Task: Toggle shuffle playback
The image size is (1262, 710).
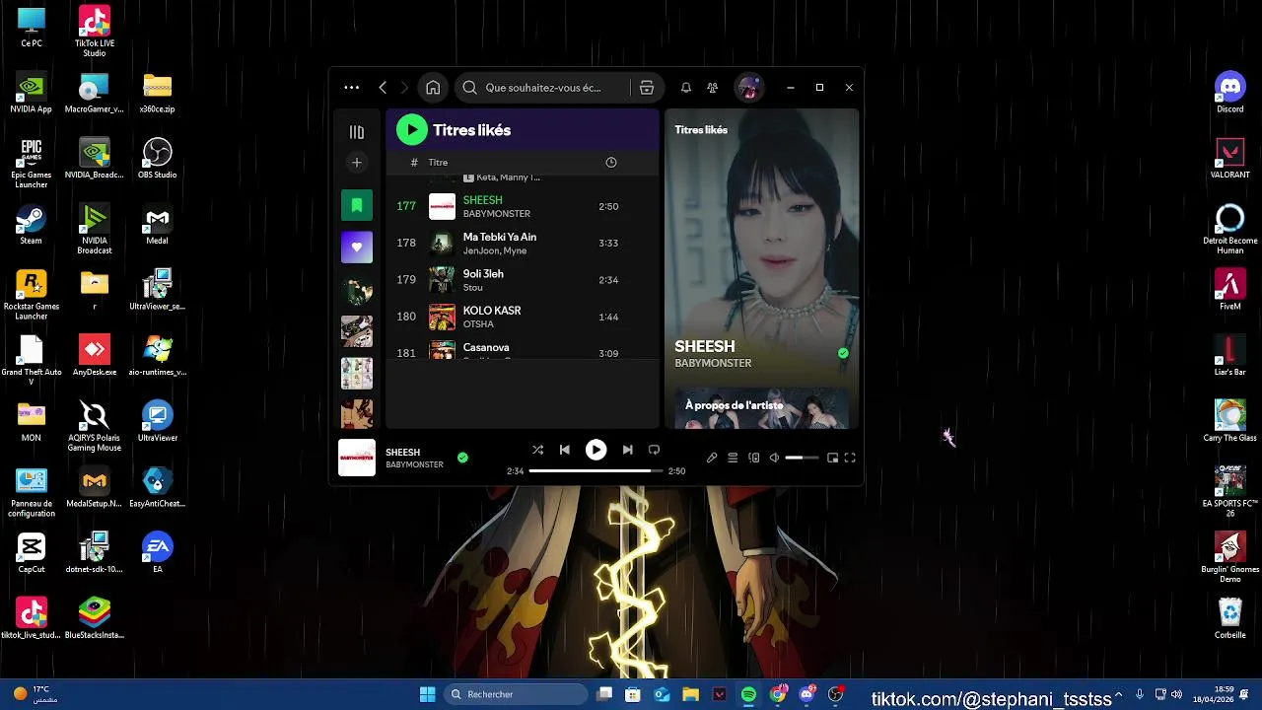Action: pos(537,450)
